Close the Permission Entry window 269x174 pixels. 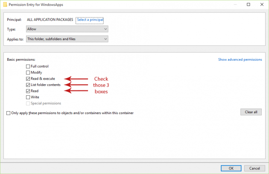click(262, 4)
